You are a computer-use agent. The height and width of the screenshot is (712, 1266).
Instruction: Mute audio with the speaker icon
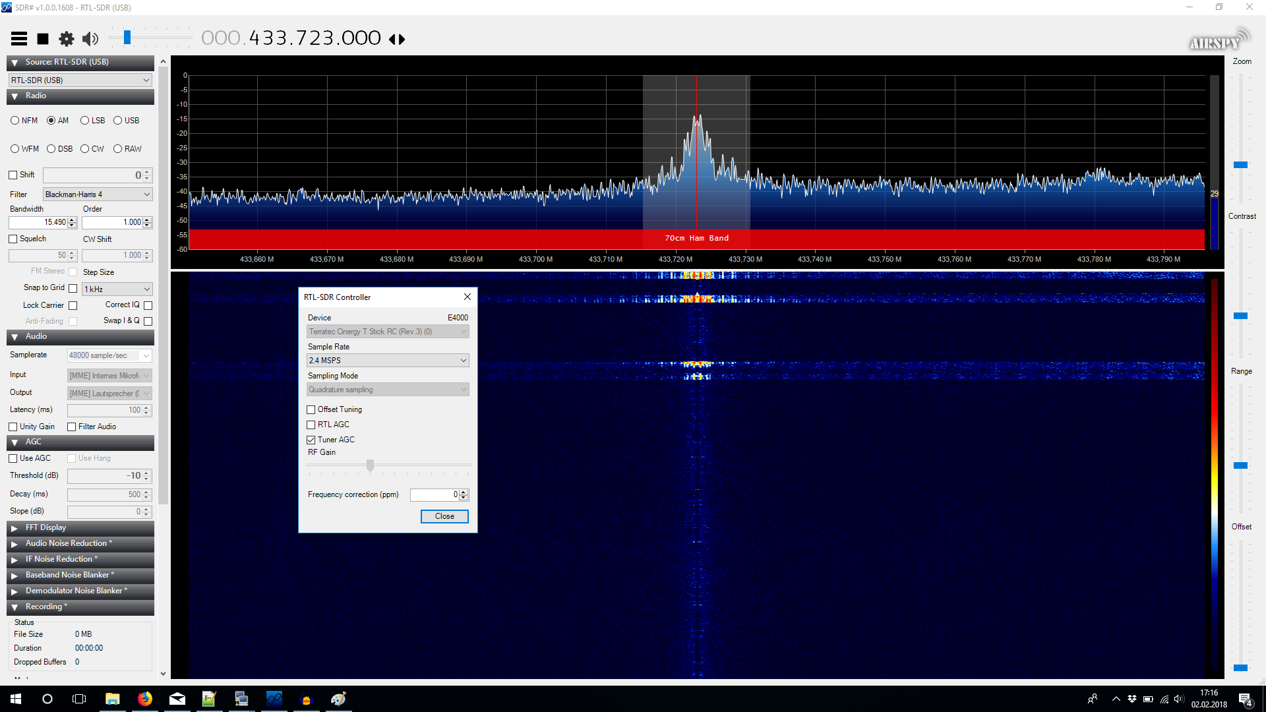point(90,39)
